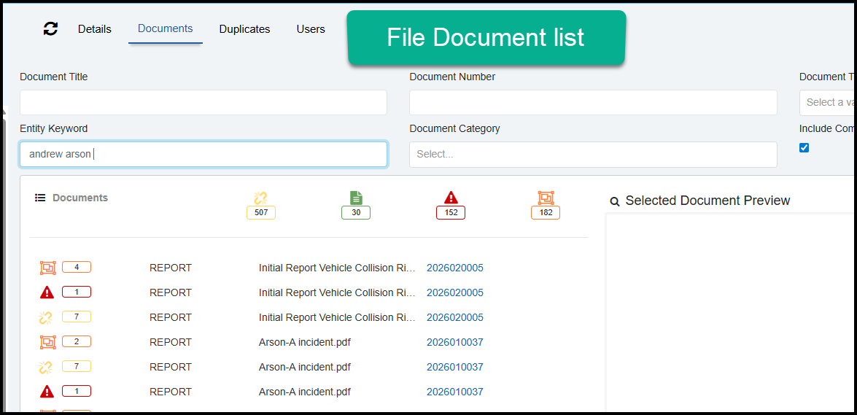This screenshot has width=857, height=415.
Task: Click the orange duplicate icon above 182
Action: coord(546,198)
